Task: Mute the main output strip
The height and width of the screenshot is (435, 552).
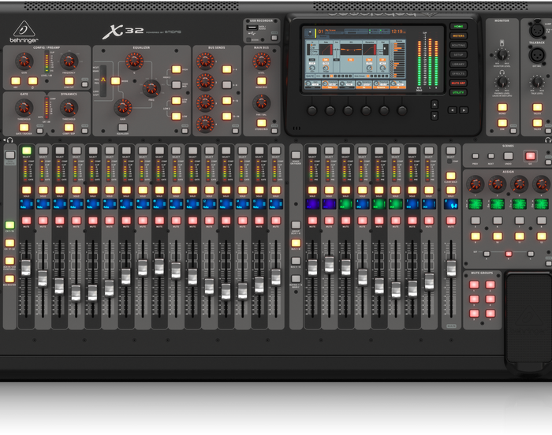Action: click(x=451, y=221)
